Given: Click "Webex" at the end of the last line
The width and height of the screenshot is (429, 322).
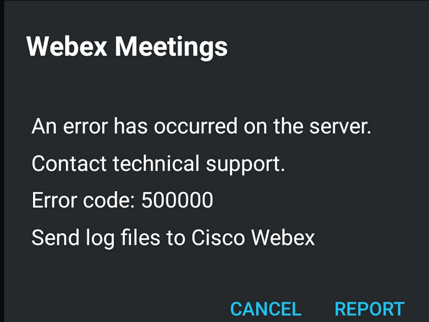Looking at the screenshot, I should (x=283, y=238).
